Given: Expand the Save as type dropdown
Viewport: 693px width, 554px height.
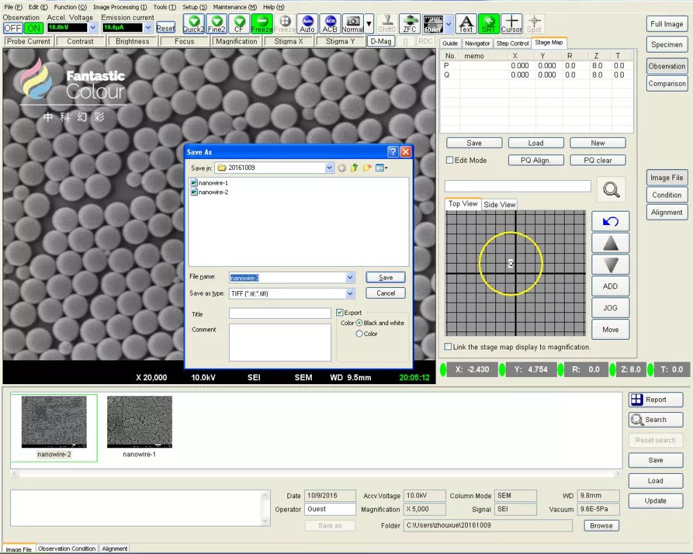Looking at the screenshot, I should pyautogui.click(x=350, y=294).
